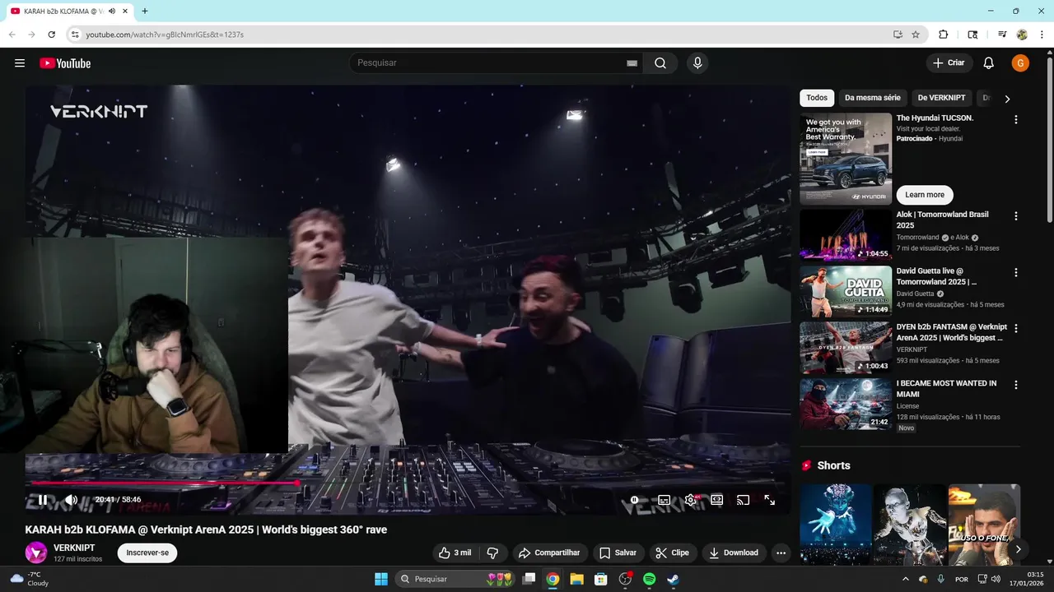Viewport: 1054px width, 592px height.
Task: Open the VERKNIPT channel name link
Action: point(74,548)
